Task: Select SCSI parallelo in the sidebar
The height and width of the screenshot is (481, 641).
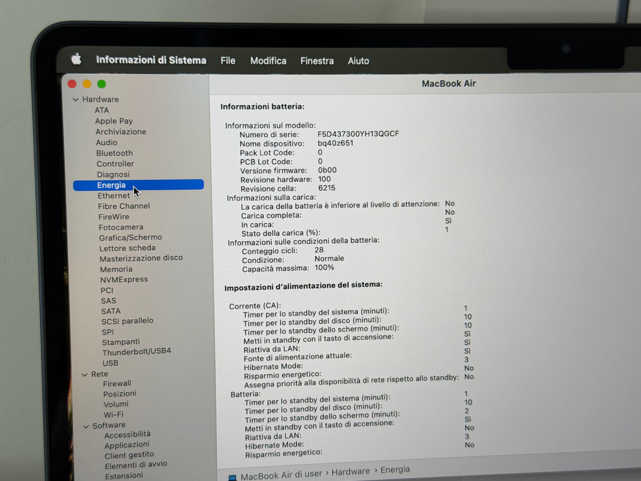Action: pyautogui.click(x=127, y=321)
